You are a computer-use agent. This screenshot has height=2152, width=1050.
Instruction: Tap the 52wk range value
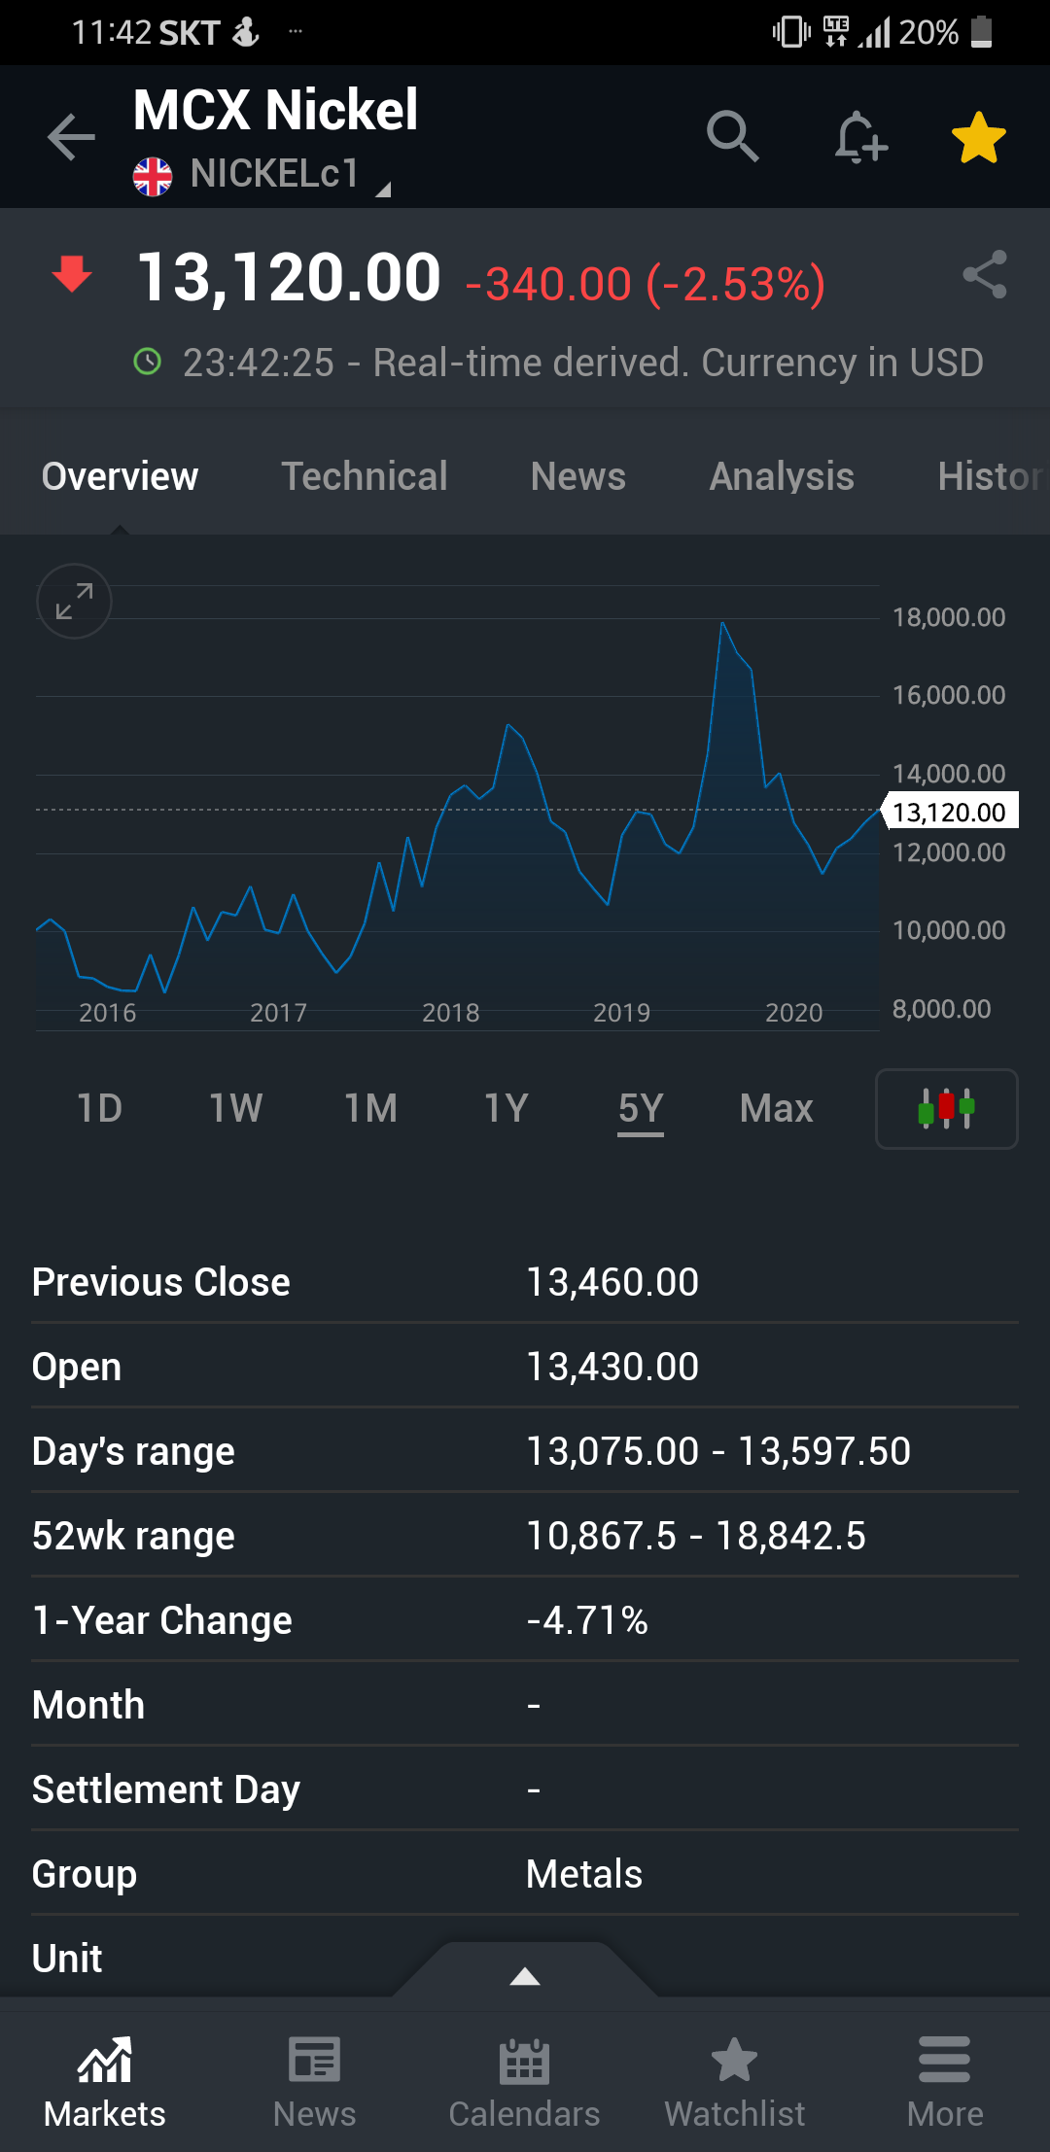click(x=696, y=1536)
